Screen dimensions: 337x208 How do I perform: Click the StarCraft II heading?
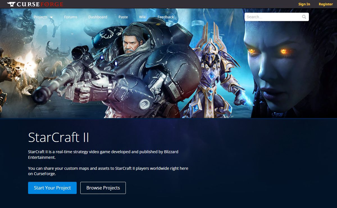pyautogui.click(x=58, y=137)
